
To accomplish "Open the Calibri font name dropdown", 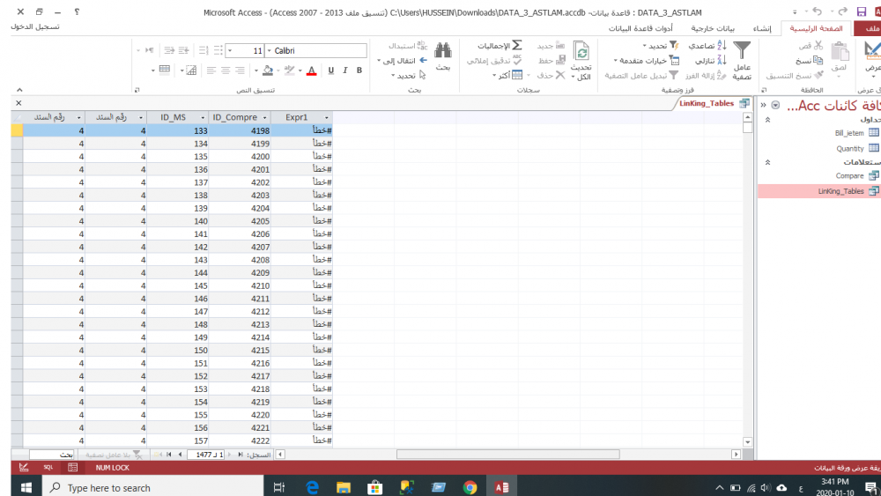I will [x=316, y=51].
